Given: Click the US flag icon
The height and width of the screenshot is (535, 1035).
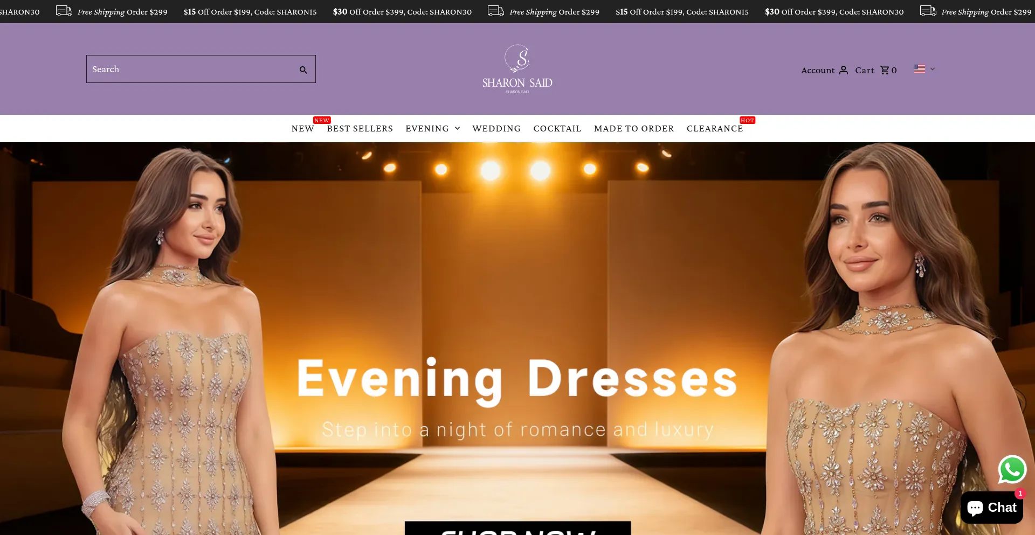Looking at the screenshot, I should (x=918, y=68).
